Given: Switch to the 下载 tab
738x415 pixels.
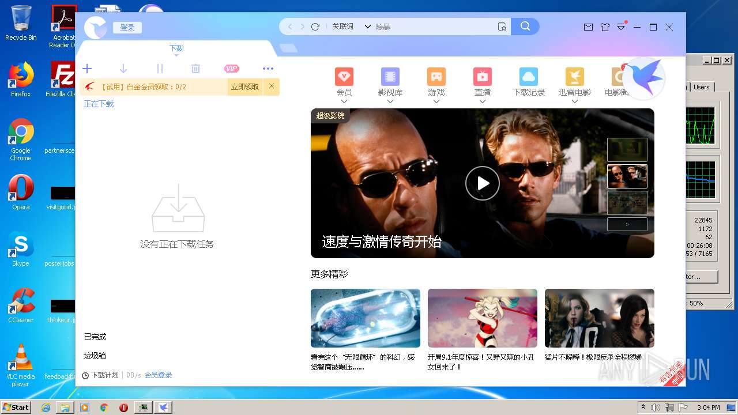Looking at the screenshot, I should tap(176, 48).
